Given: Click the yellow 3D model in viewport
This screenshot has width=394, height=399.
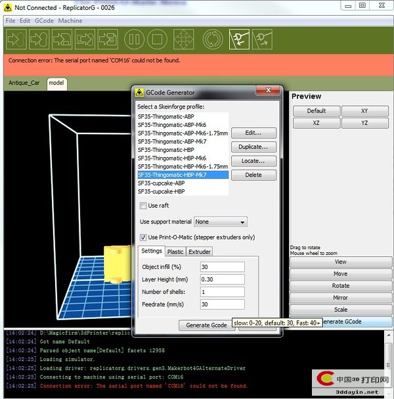Looking at the screenshot, I should coord(118,264).
